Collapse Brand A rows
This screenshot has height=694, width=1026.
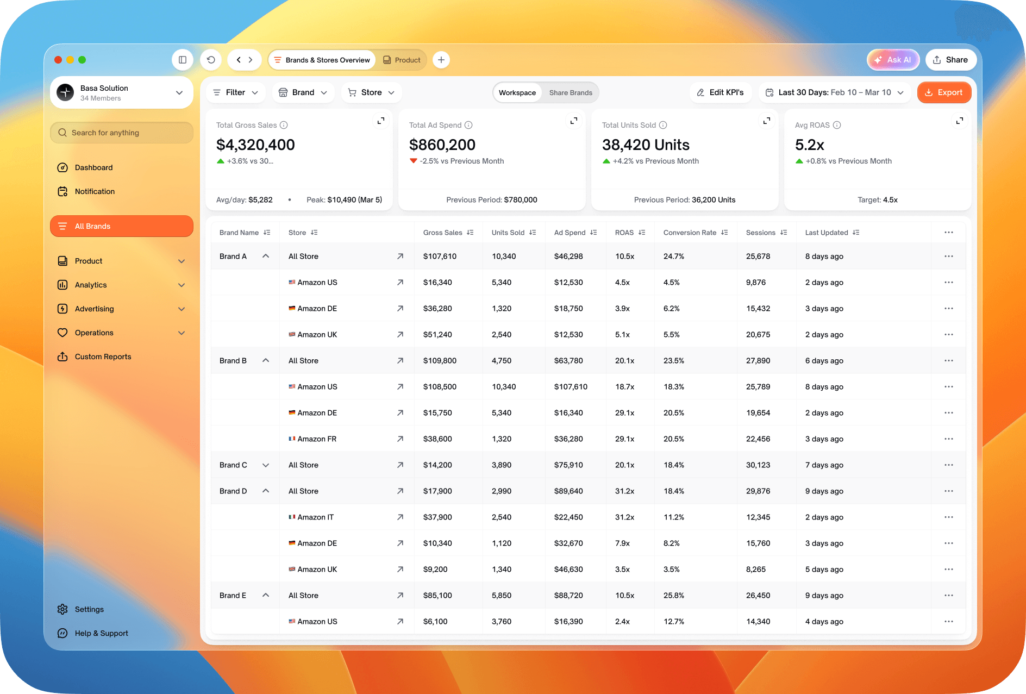pyautogui.click(x=266, y=256)
